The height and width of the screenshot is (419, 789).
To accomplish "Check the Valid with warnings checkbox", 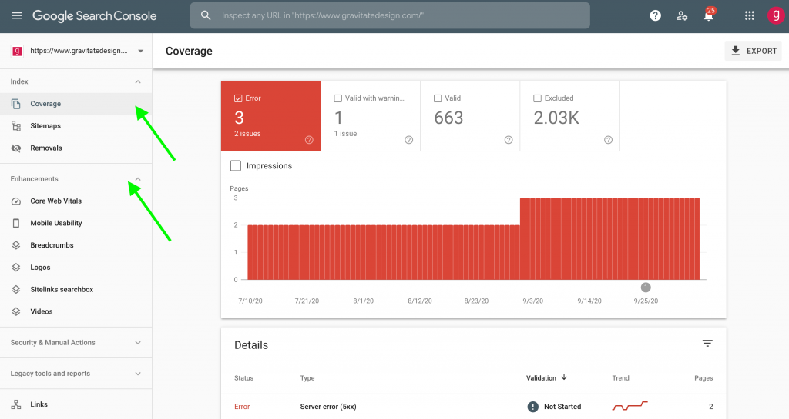I will (x=338, y=98).
